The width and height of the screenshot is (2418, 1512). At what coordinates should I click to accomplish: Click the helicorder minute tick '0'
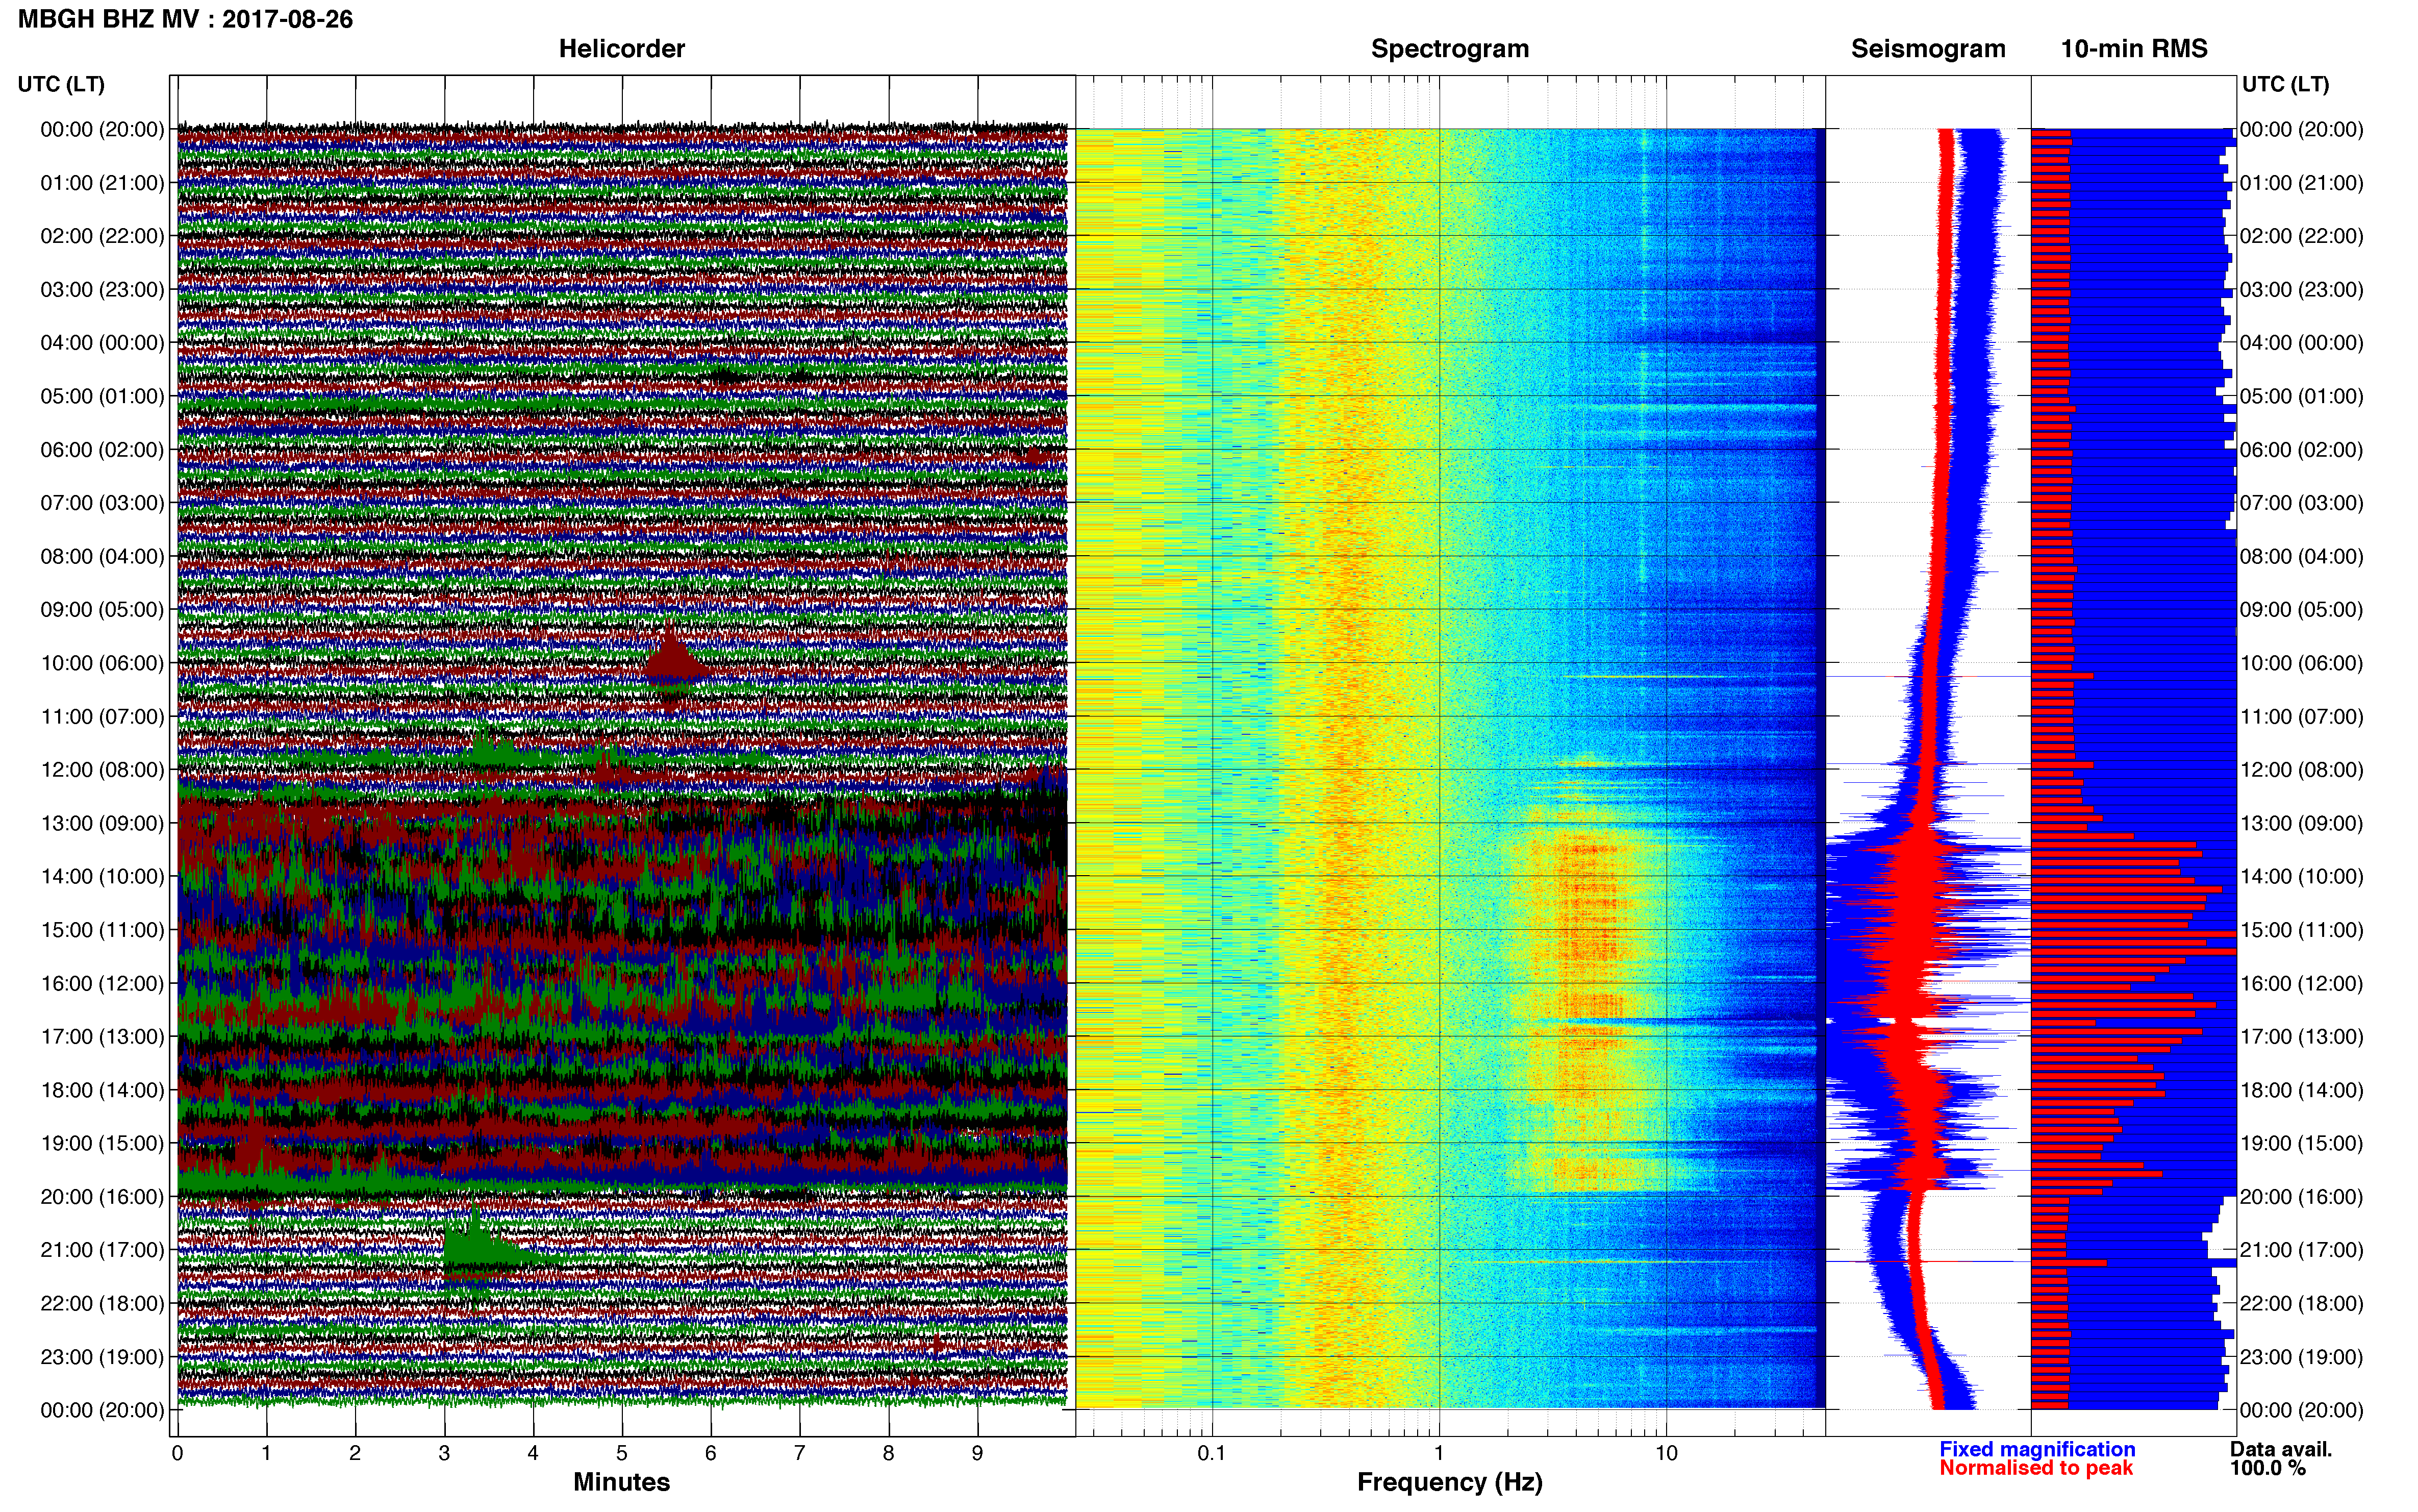pyautogui.click(x=178, y=1454)
